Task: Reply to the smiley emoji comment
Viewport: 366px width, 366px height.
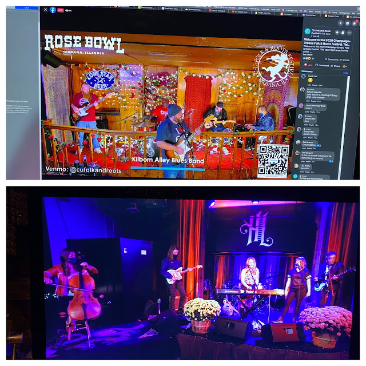Action: (x=314, y=85)
